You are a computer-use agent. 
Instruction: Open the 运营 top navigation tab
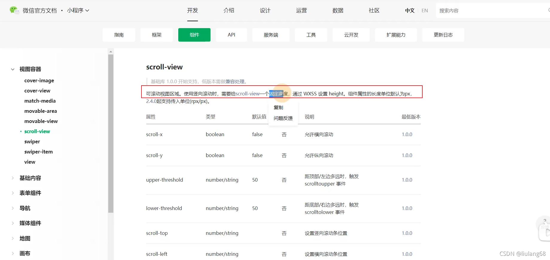[x=301, y=10]
